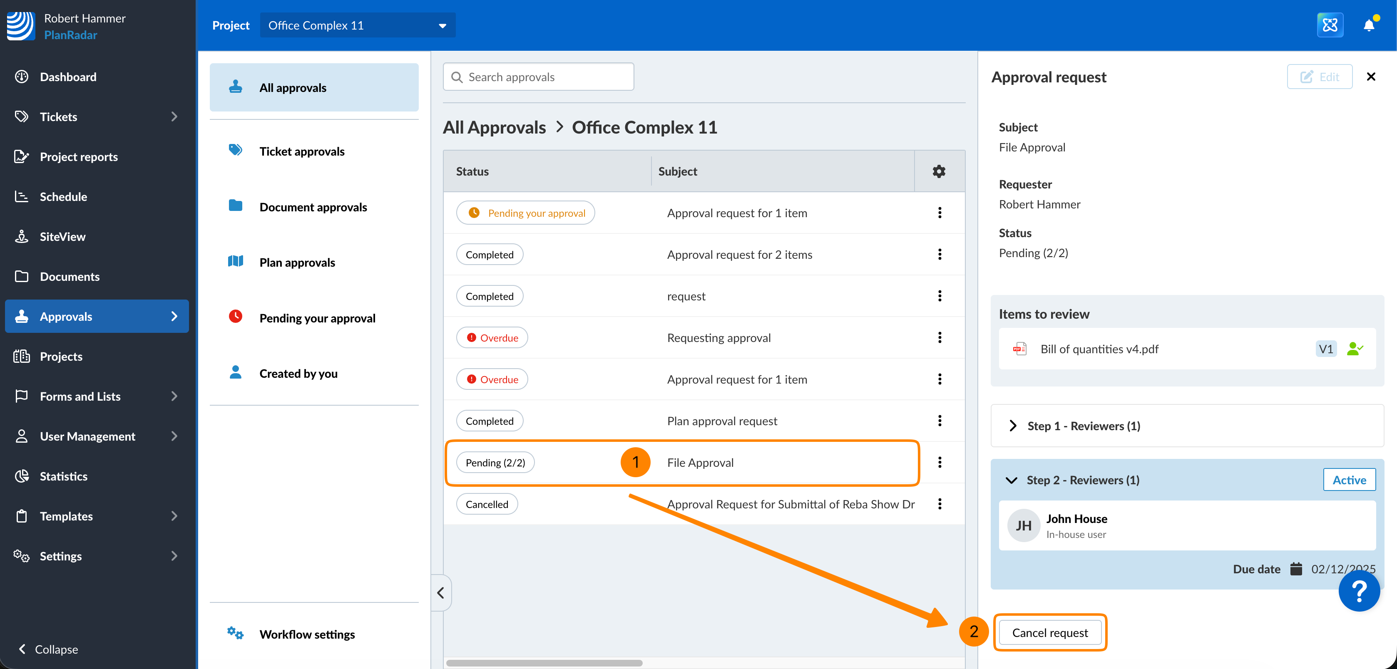
Task: Open Workflow settings gears icon
Action: pos(235,633)
